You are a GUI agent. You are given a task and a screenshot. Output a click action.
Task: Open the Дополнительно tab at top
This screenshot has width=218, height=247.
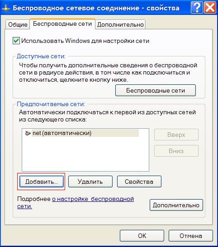pos(120,24)
